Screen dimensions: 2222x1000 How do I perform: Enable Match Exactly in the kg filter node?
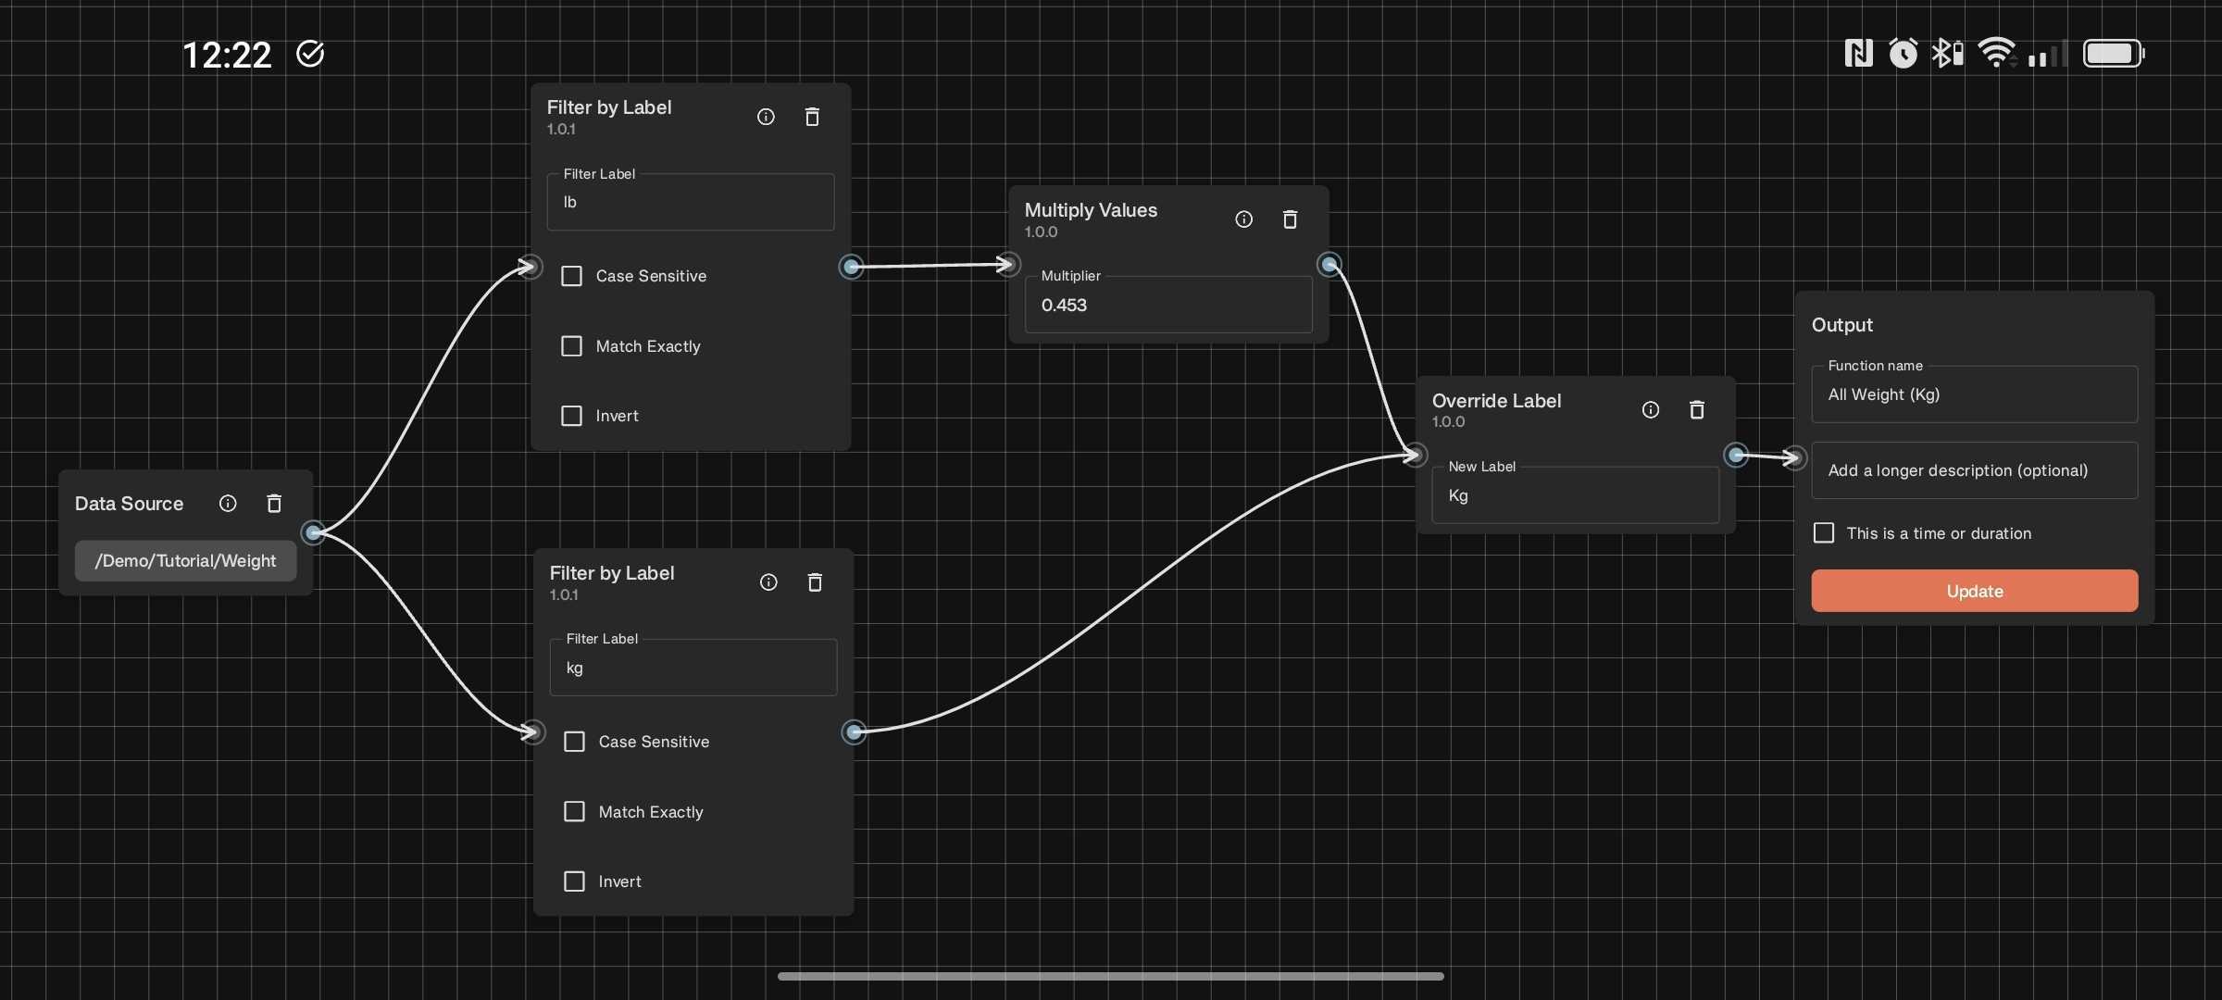(574, 811)
